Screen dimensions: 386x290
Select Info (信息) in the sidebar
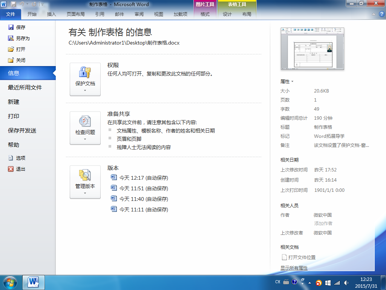click(28, 73)
